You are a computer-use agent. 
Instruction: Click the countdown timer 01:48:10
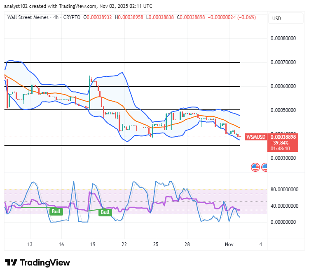280,149
